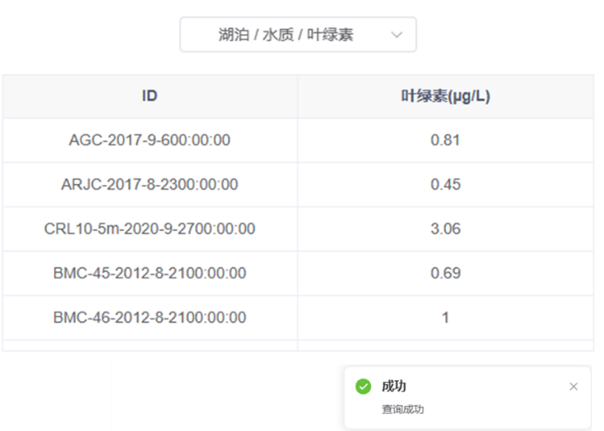Click the chlorophyll value 1 for BMC-46
Image resolution: width=604 pixels, height=431 pixels.
point(445,318)
